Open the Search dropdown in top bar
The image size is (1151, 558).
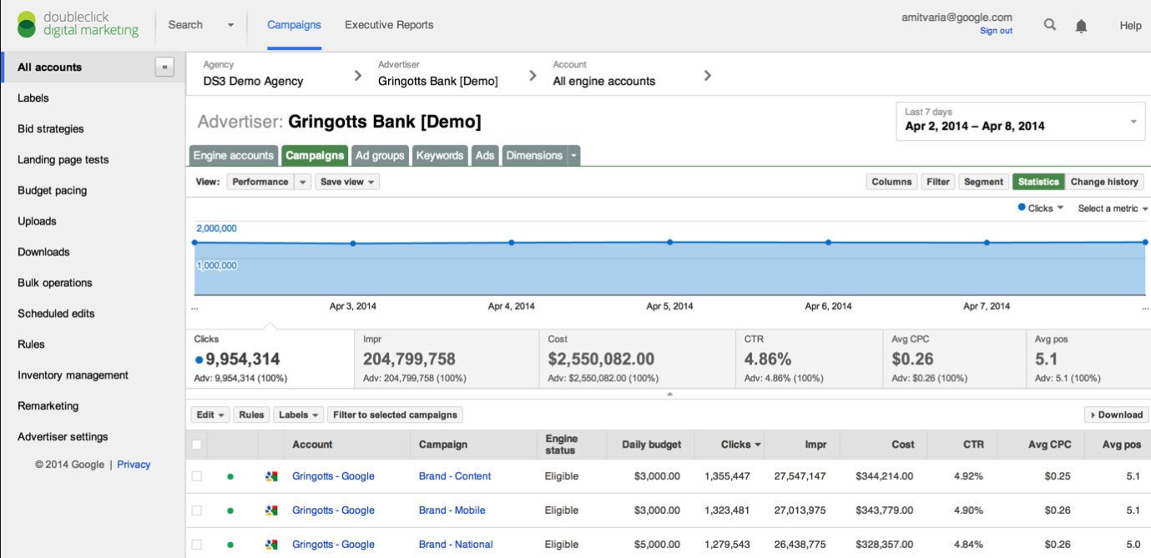(x=201, y=25)
